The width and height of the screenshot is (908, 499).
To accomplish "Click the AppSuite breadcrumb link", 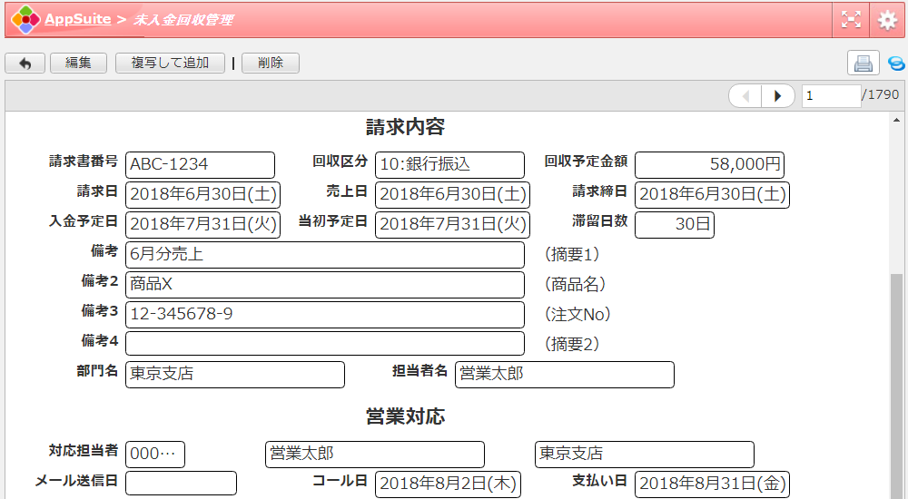I will (78, 19).
